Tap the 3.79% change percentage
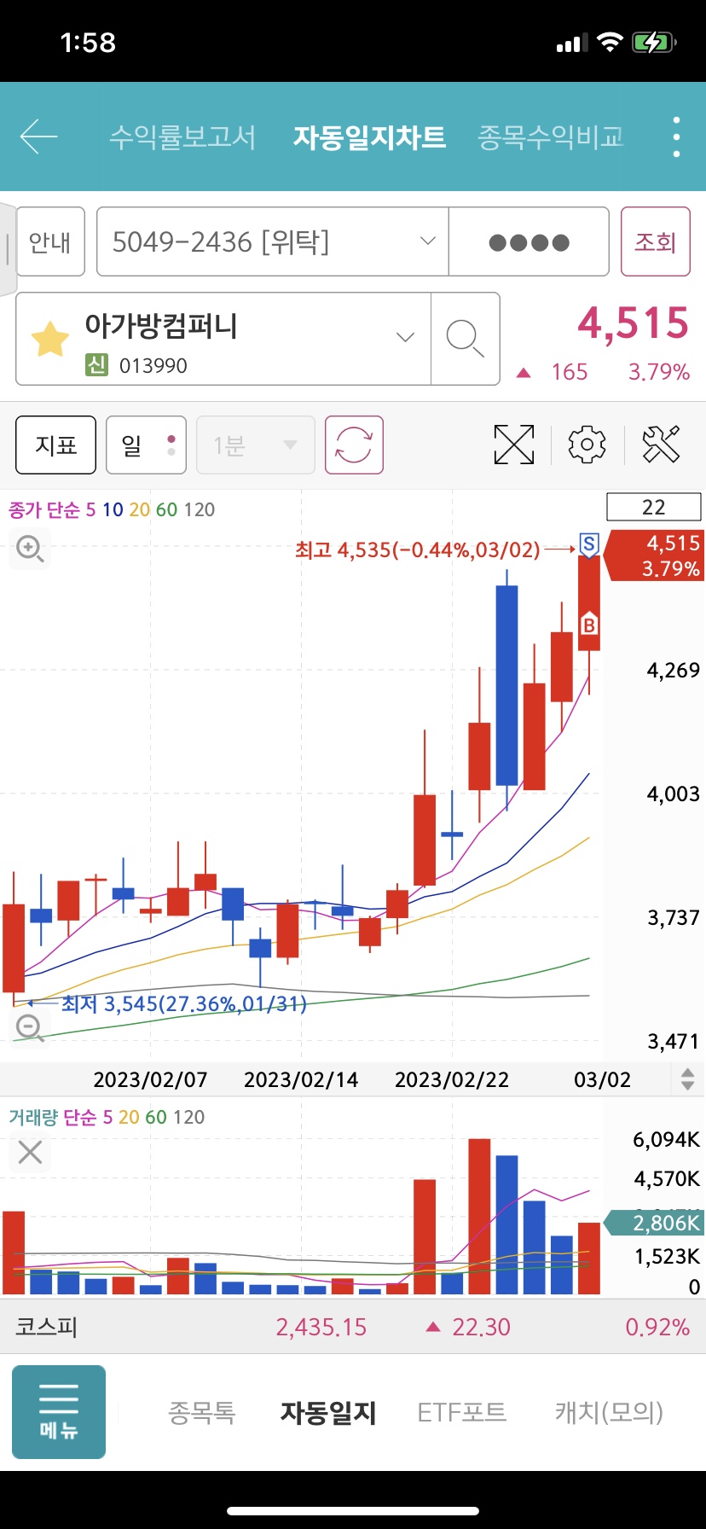The image size is (706, 1529). (x=659, y=372)
